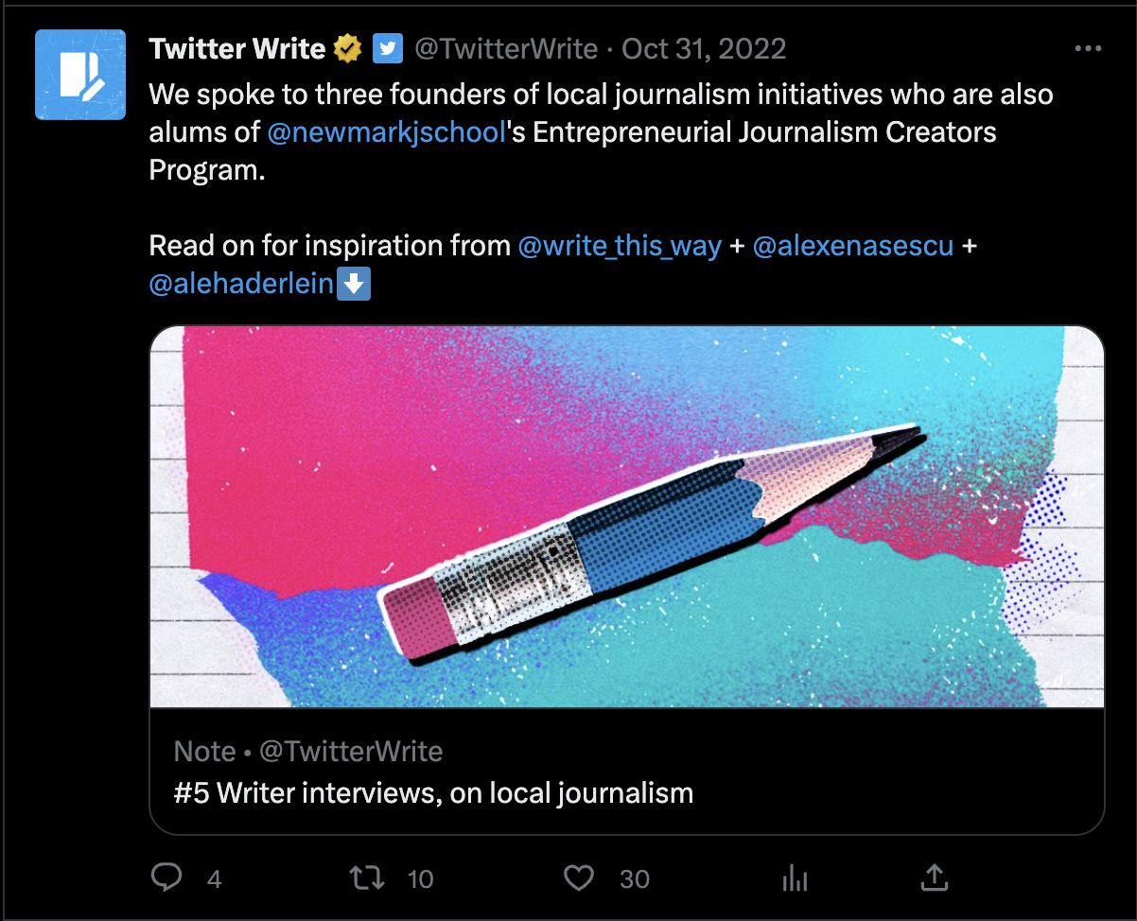The width and height of the screenshot is (1137, 921).
Task: Click the retweet arrows icon
Action: pyautogui.click(x=367, y=878)
